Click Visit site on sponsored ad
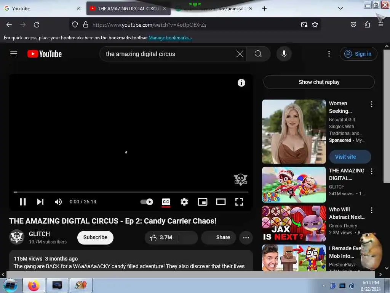The image size is (390, 293). click(x=350, y=157)
